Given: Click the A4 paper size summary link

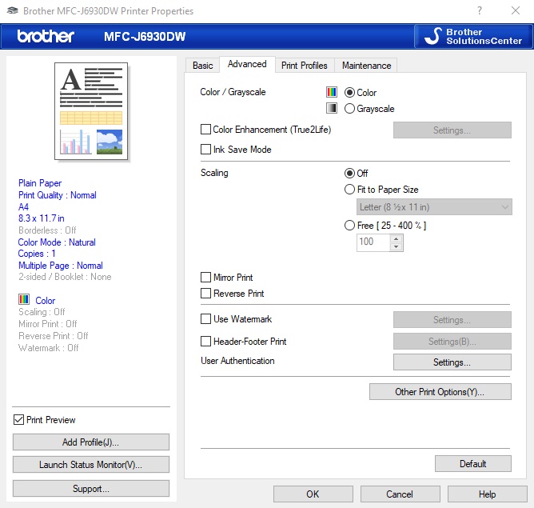Looking at the screenshot, I should (x=23, y=207).
